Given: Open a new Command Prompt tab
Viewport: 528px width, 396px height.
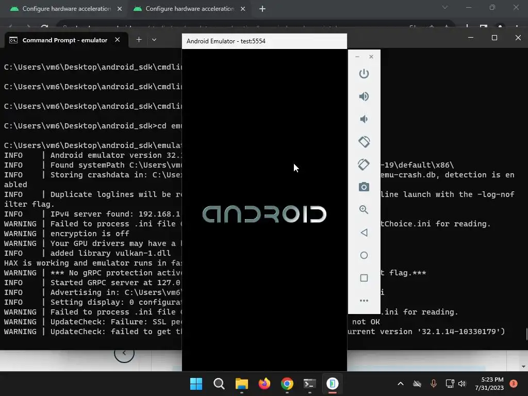Looking at the screenshot, I should tap(139, 40).
